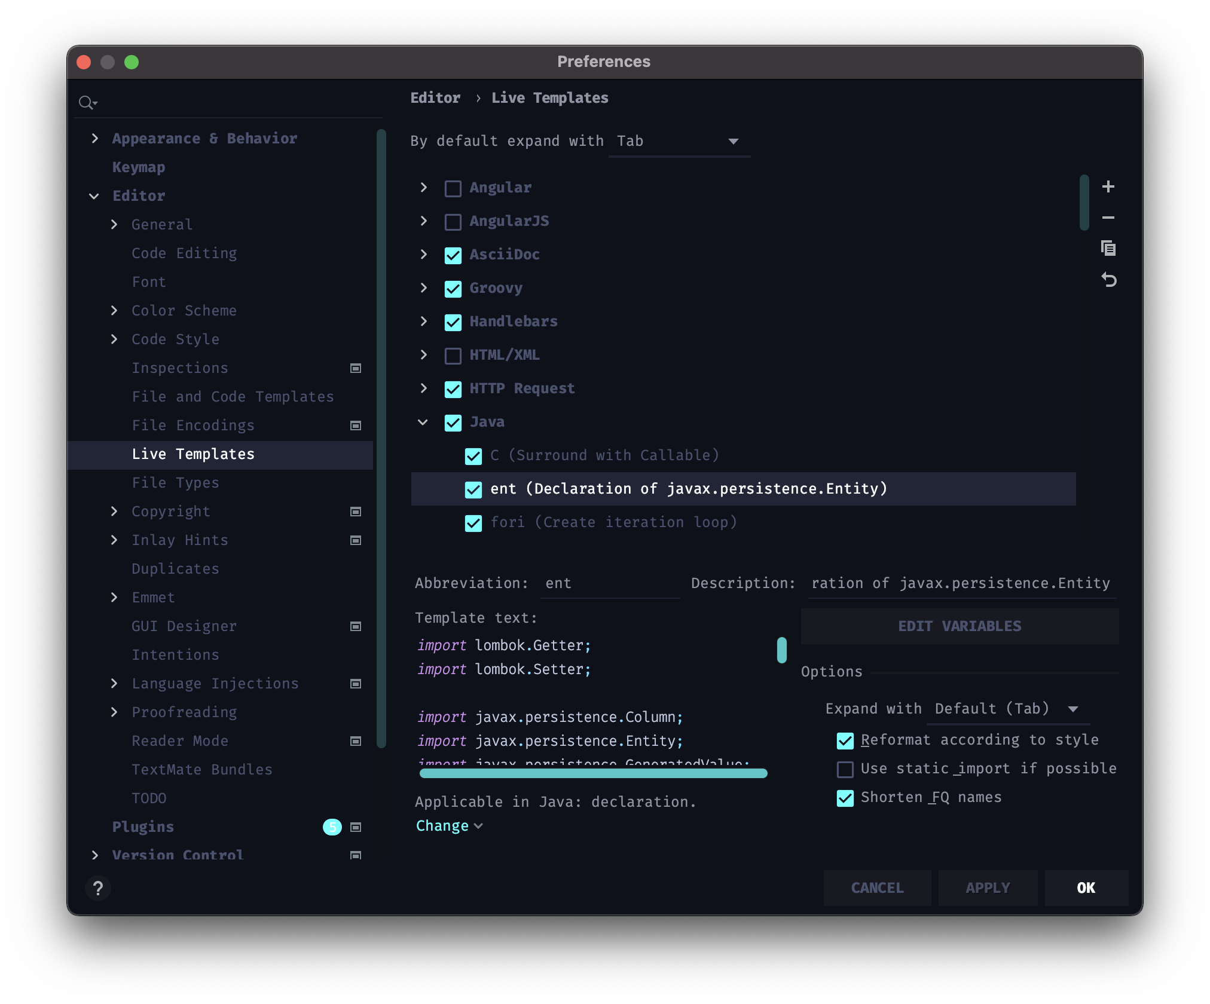Select Keymap in the settings sidebar
This screenshot has width=1210, height=1004.
pos(139,167)
